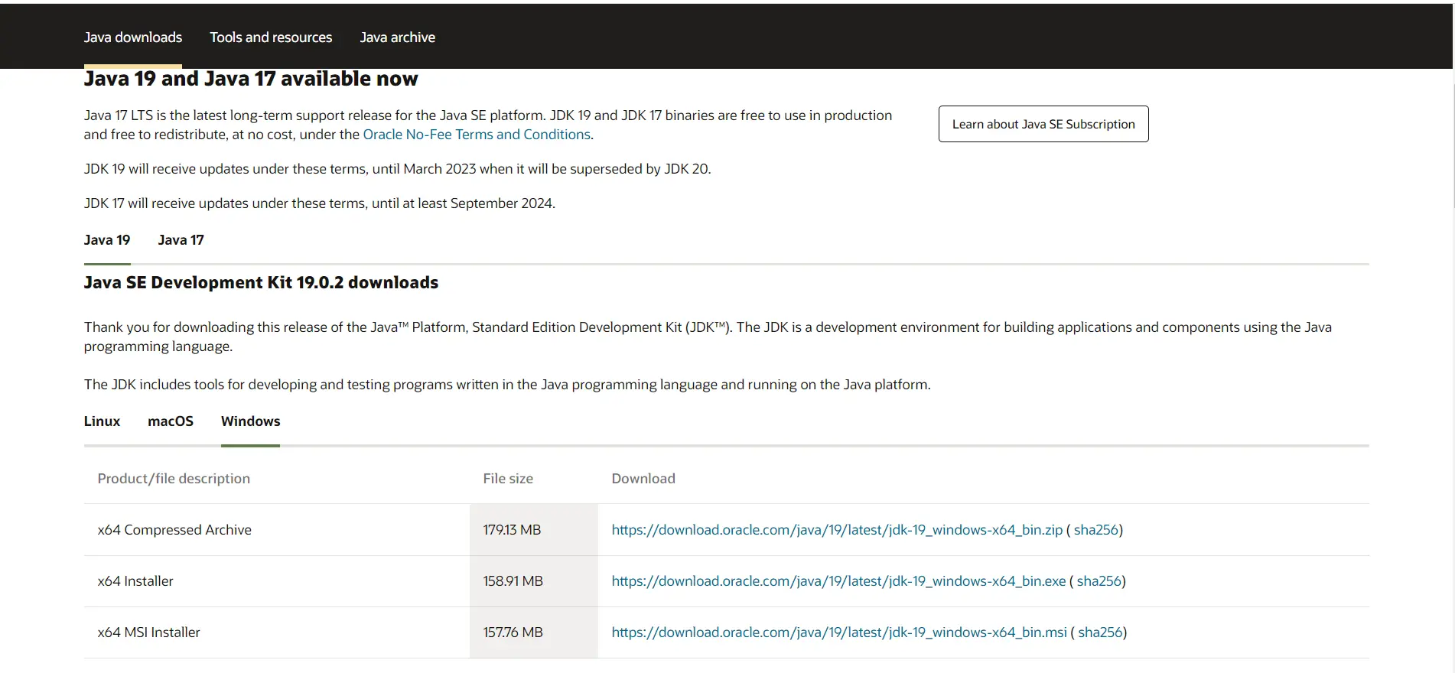The width and height of the screenshot is (1455, 673).
Task: Click the 'x64 Installer' row label
Action: tap(135, 581)
